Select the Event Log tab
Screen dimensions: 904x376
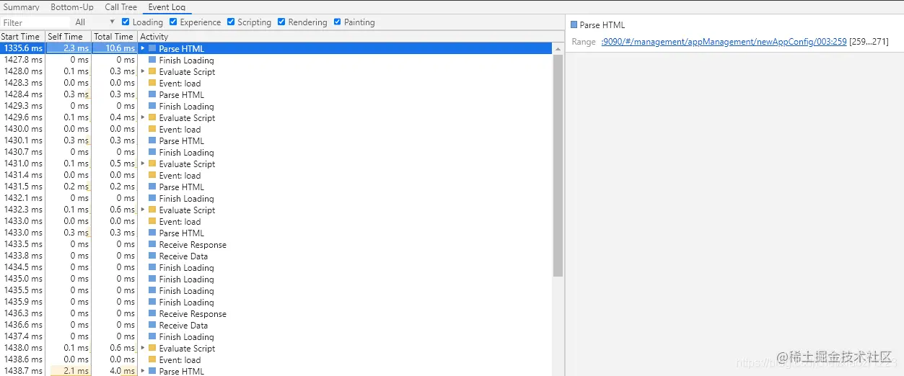[x=167, y=7]
